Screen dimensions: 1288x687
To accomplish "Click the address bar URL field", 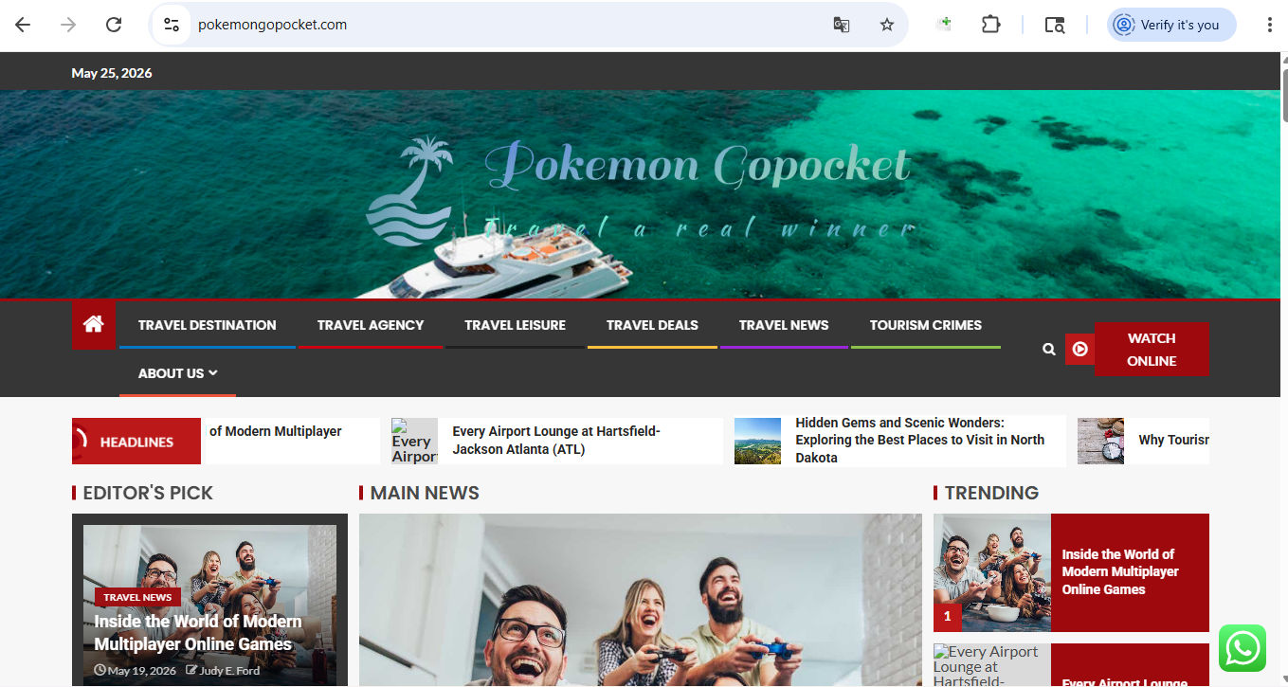I will tap(502, 25).
